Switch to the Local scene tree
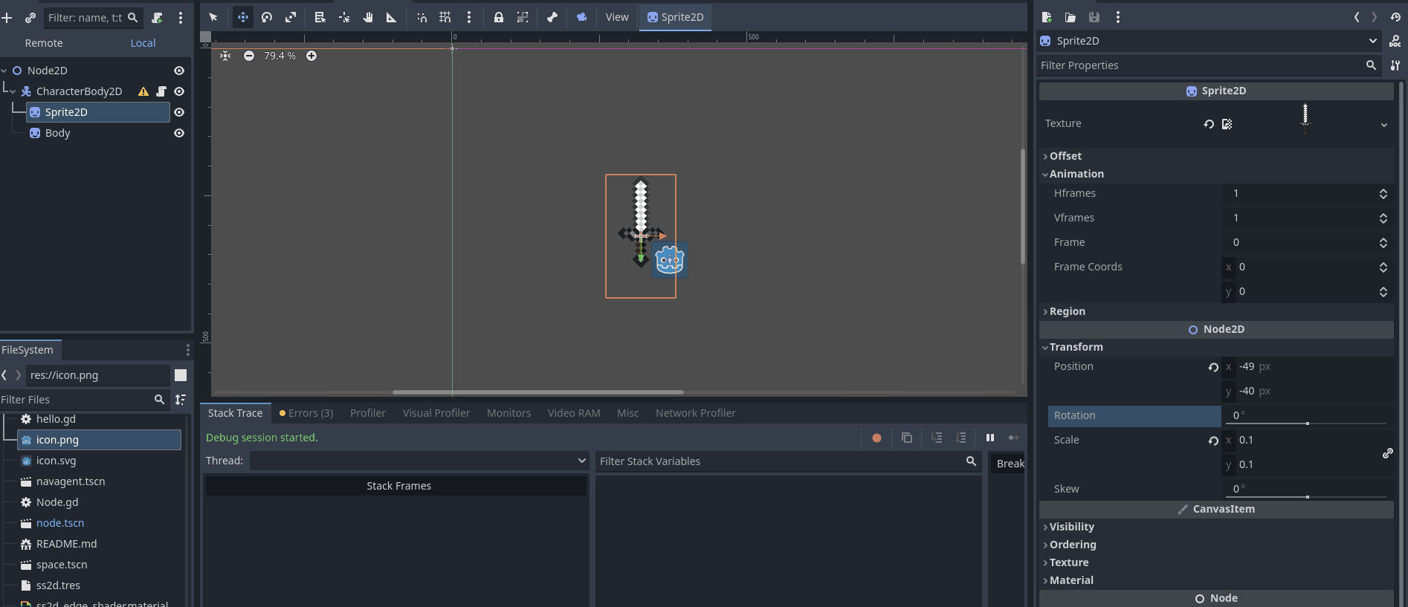 [143, 43]
